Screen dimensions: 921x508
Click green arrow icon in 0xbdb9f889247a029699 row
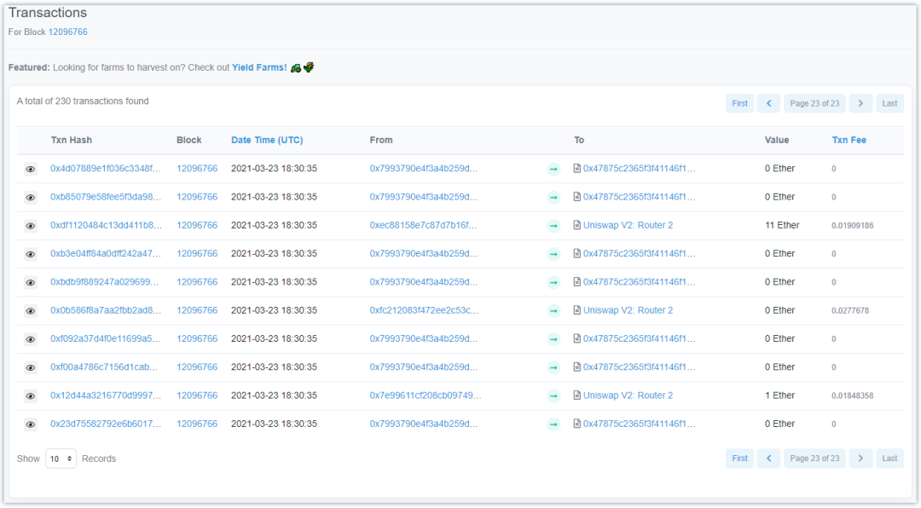553,282
